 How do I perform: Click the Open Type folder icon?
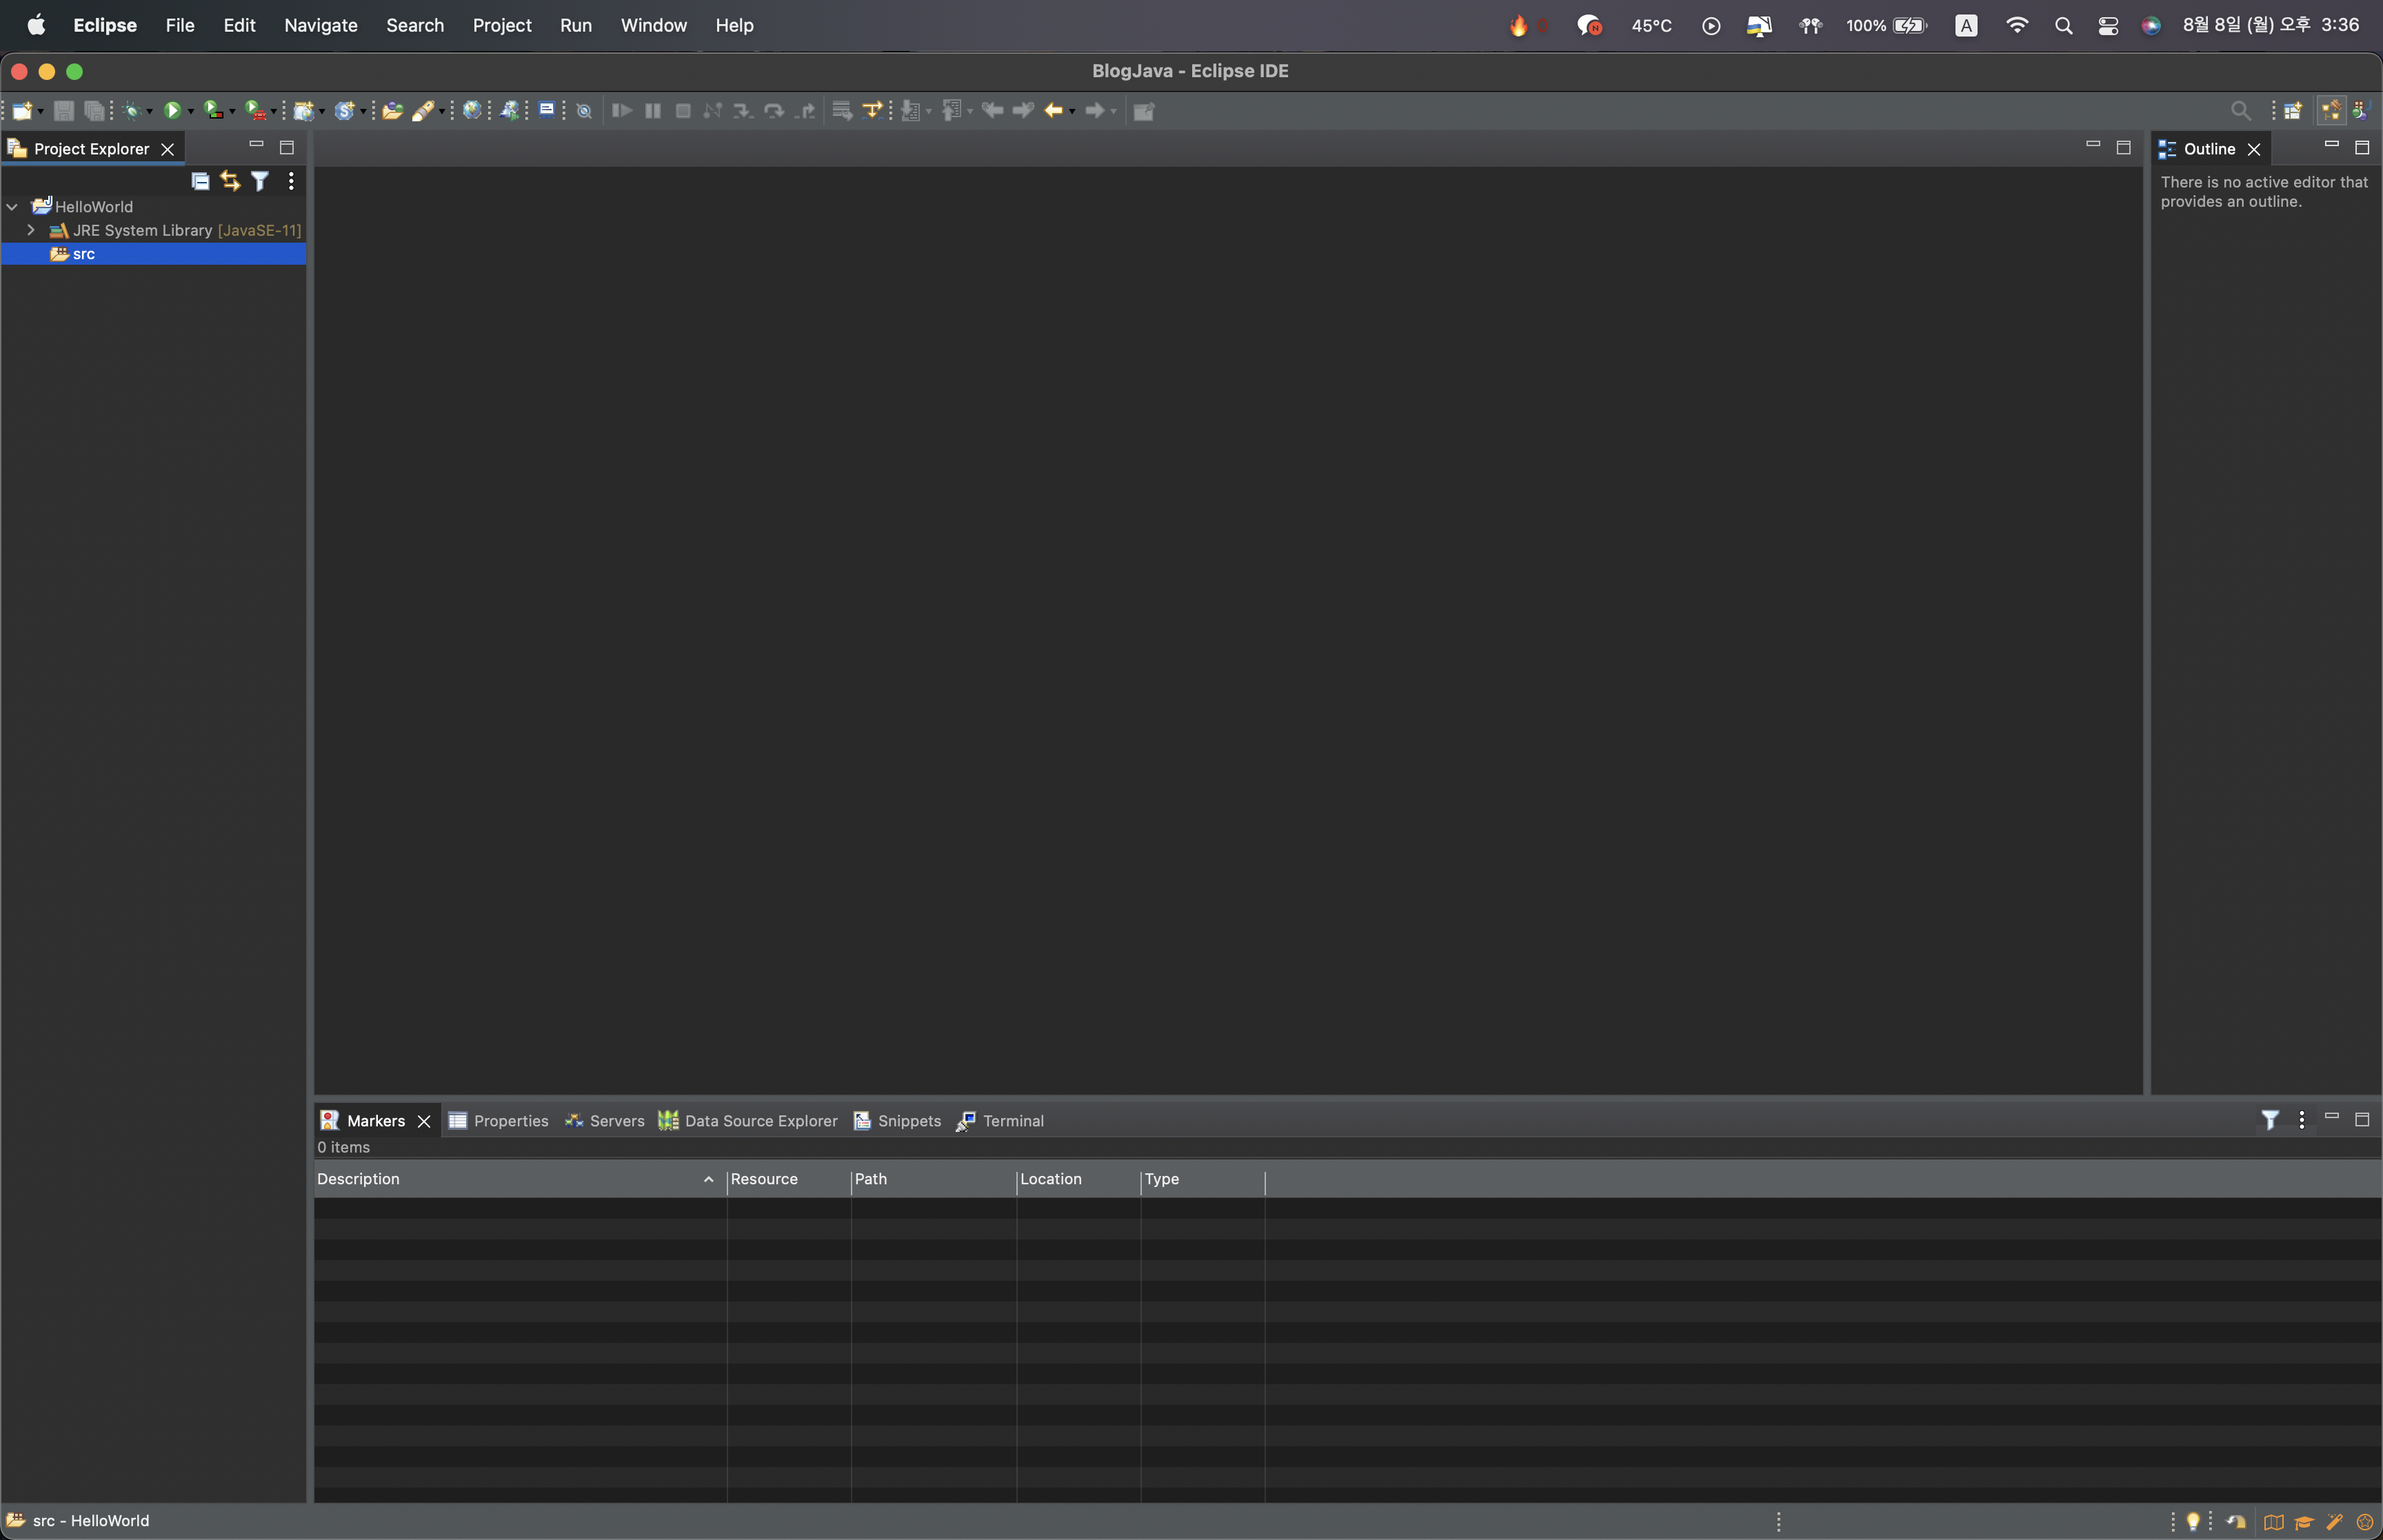pyautogui.click(x=392, y=111)
